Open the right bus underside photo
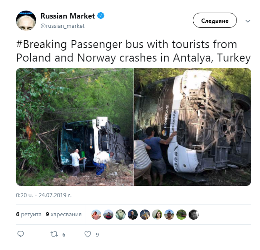 (x=192, y=127)
